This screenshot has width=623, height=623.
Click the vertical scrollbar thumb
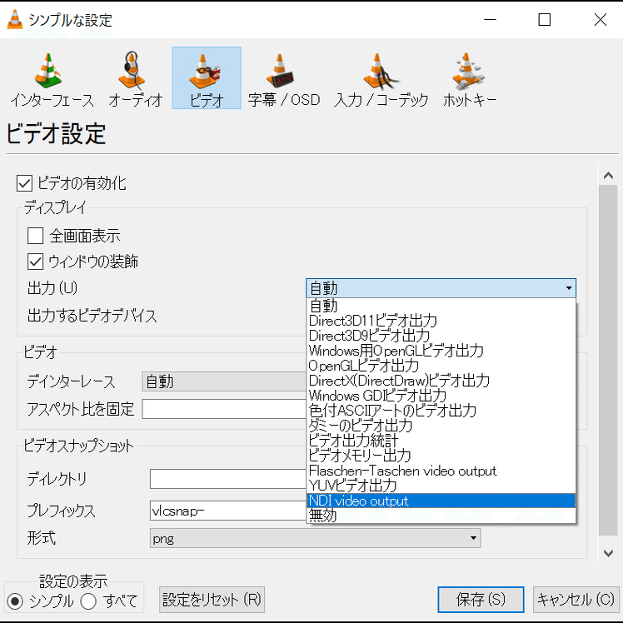(x=608, y=360)
